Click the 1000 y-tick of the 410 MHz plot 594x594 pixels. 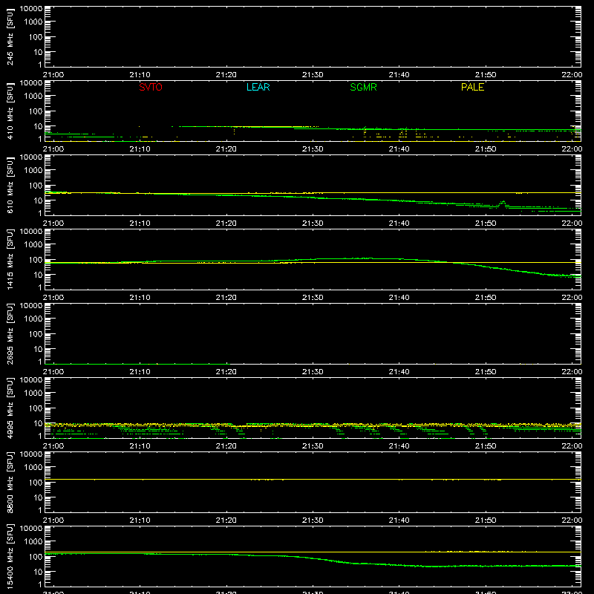pyautogui.click(x=33, y=97)
